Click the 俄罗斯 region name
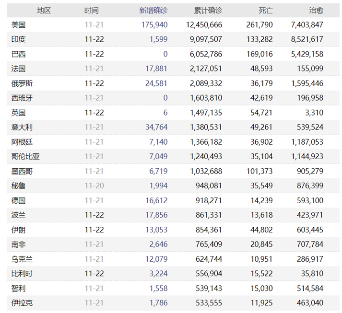Screen dimensions: 342x313 pyautogui.click(x=22, y=83)
